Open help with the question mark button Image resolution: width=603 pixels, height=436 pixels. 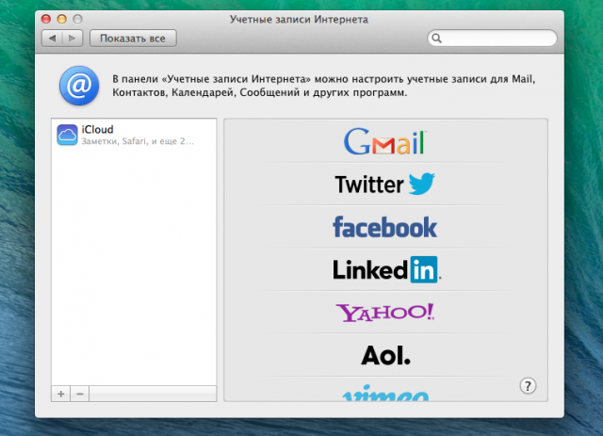tap(528, 386)
